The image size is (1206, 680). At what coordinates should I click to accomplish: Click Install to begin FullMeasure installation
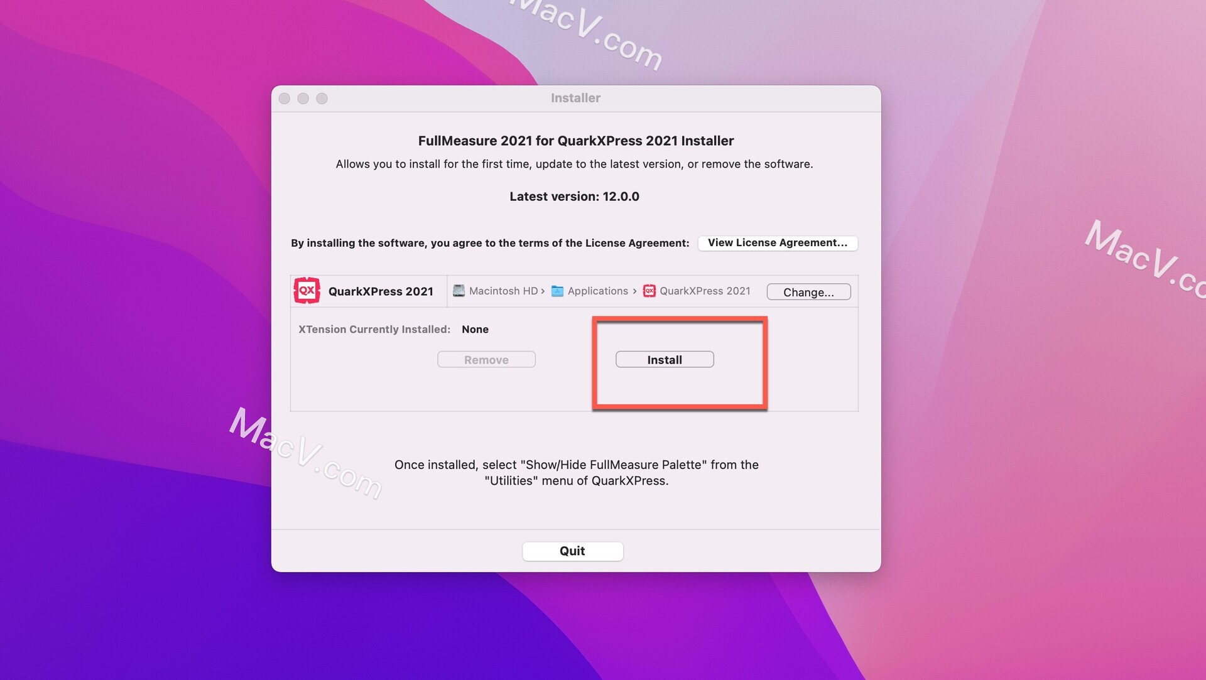pyautogui.click(x=665, y=359)
